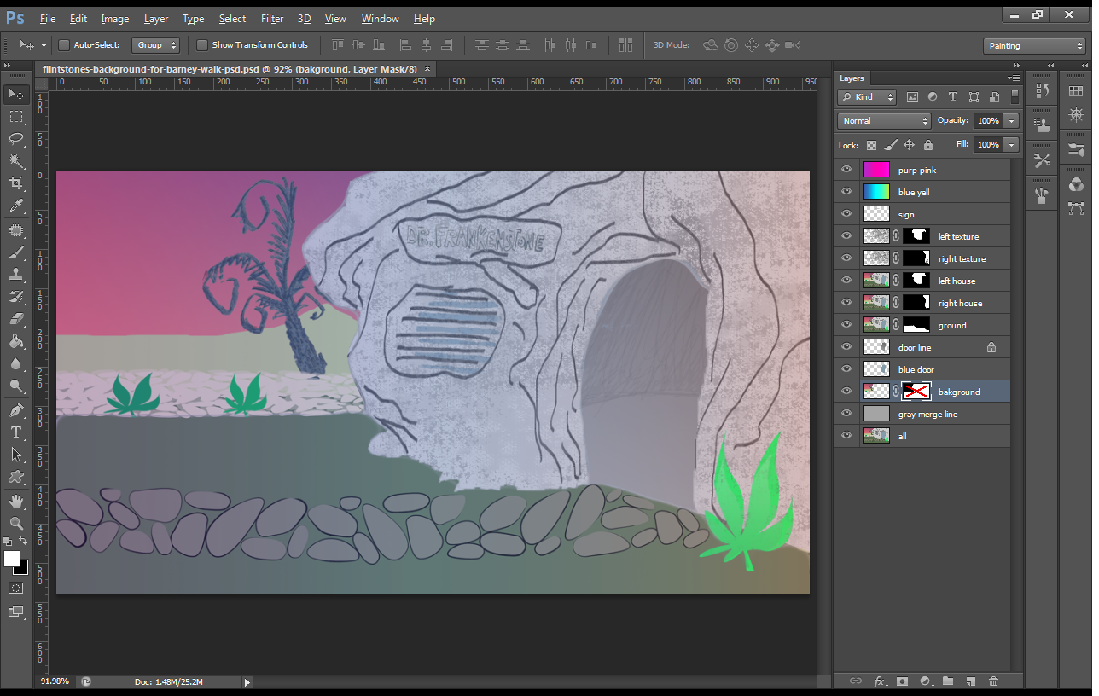Viewport: 1099px width, 696px height.
Task: Select the blue door layer
Action: (x=922, y=369)
